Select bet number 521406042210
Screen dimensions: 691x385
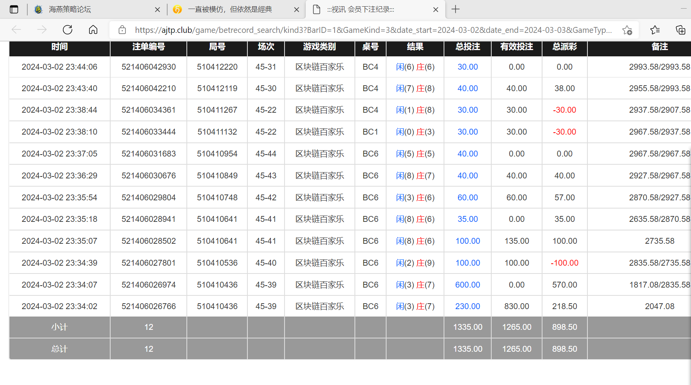(149, 88)
